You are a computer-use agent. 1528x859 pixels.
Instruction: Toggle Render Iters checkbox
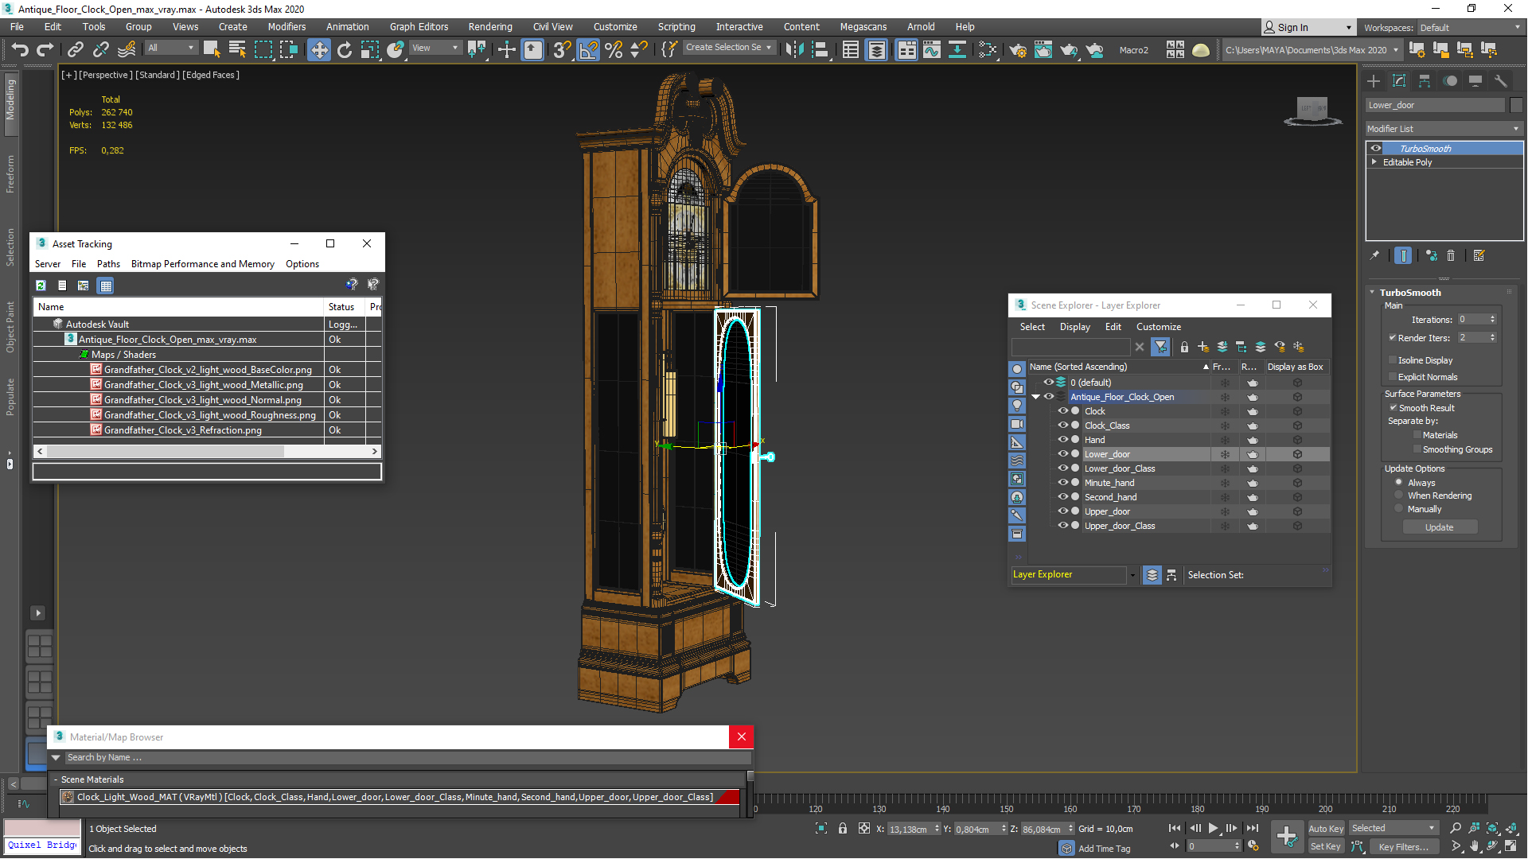(1393, 338)
